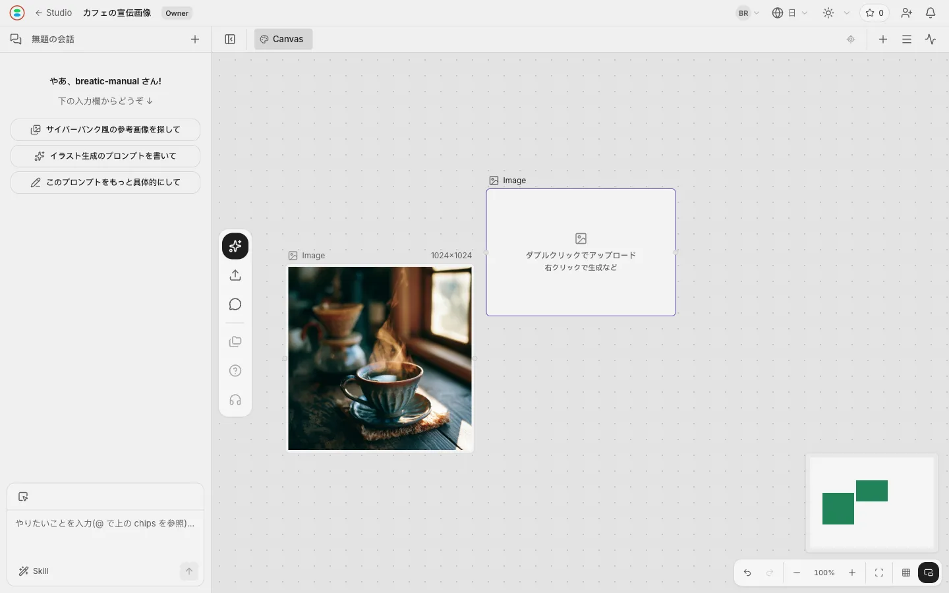The height and width of the screenshot is (593, 949).
Task: Add a new canvas tab
Action: pyautogui.click(x=883, y=39)
